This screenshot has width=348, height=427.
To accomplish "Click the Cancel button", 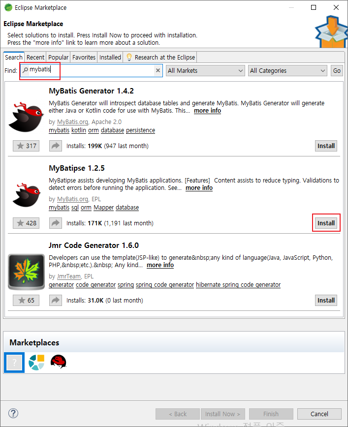I will [319, 414].
